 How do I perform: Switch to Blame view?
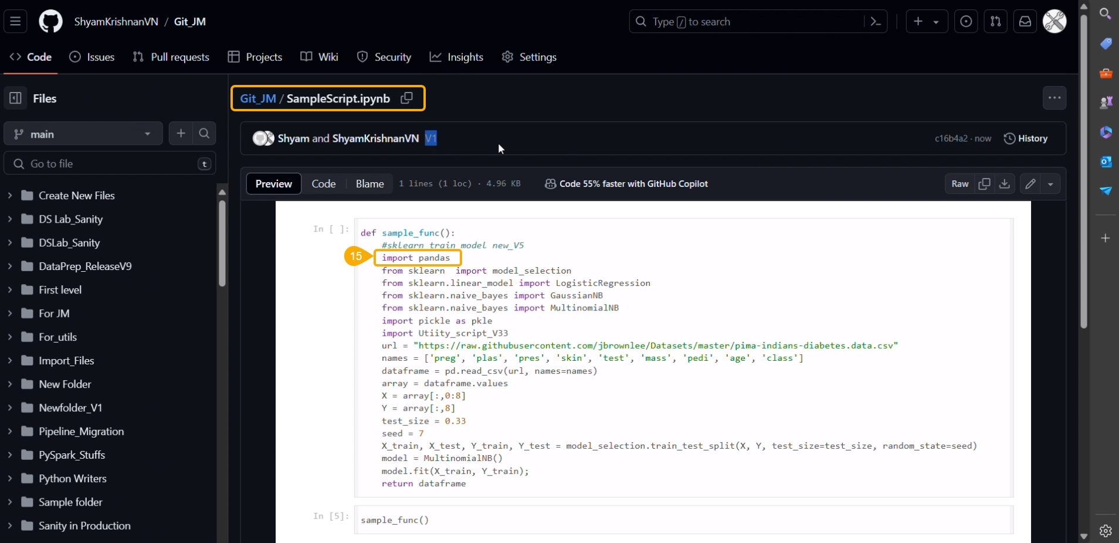369,184
